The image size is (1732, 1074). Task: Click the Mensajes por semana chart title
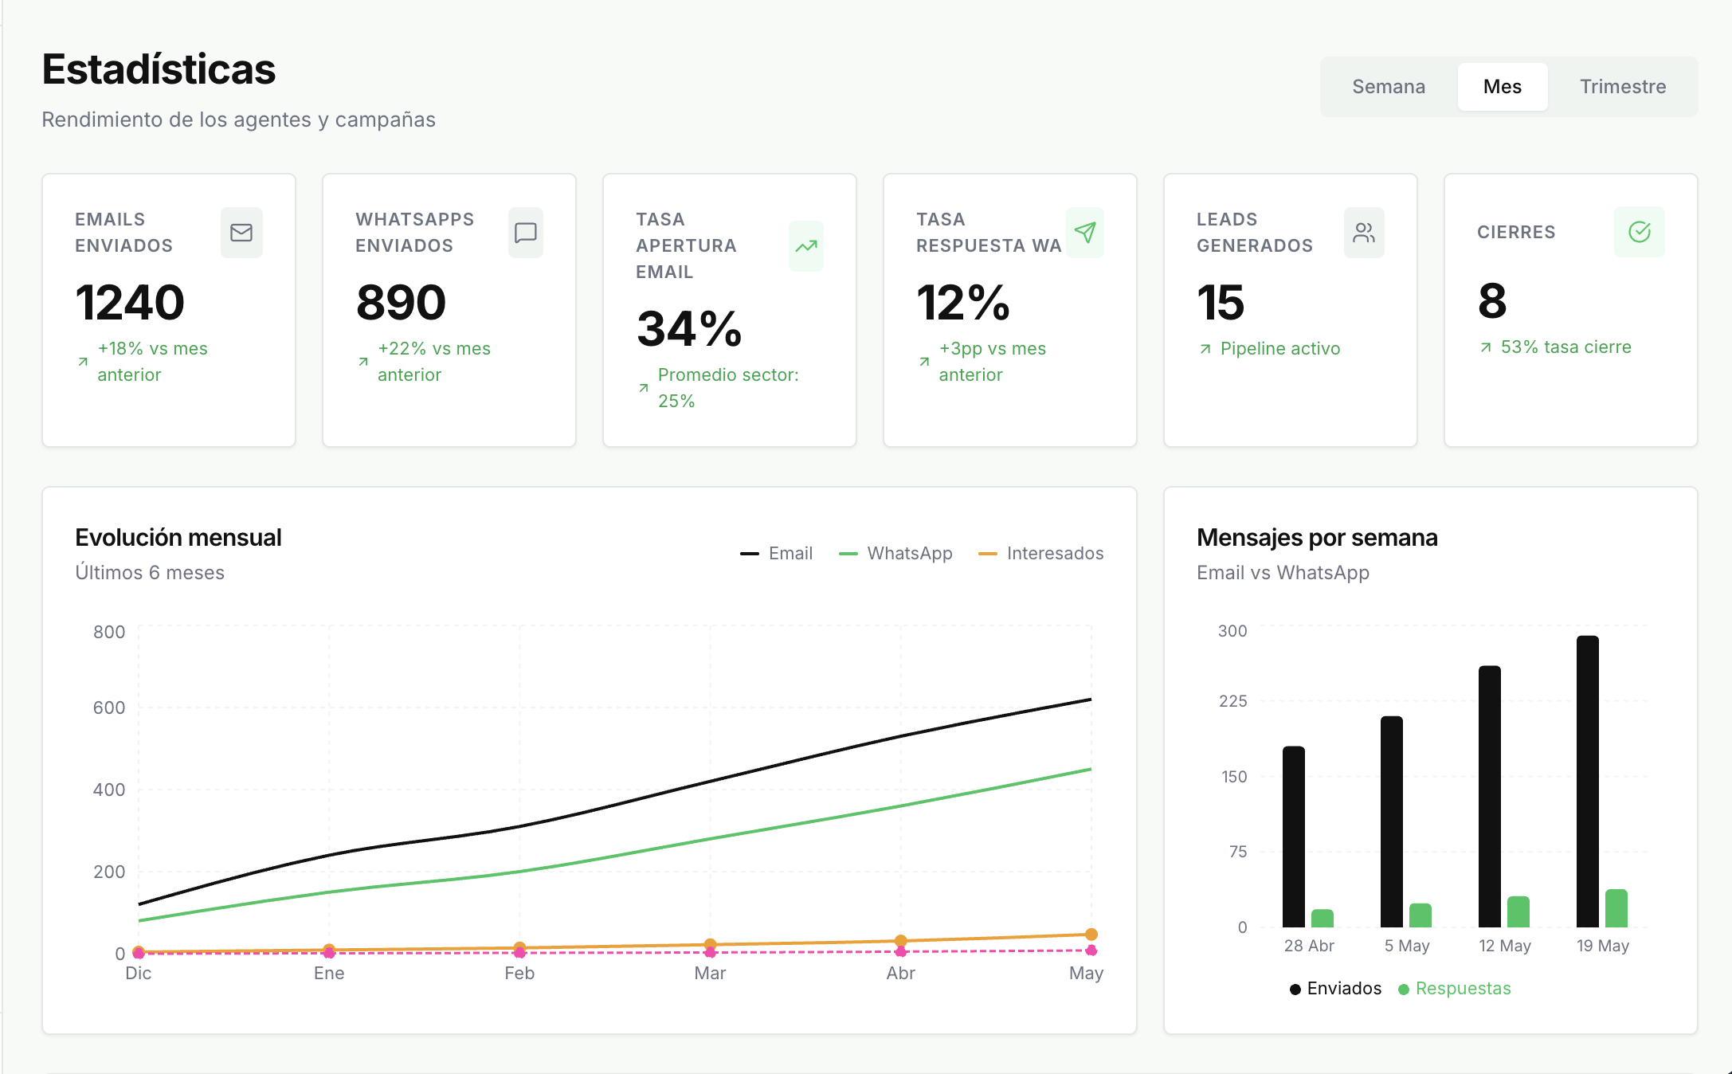coord(1317,538)
